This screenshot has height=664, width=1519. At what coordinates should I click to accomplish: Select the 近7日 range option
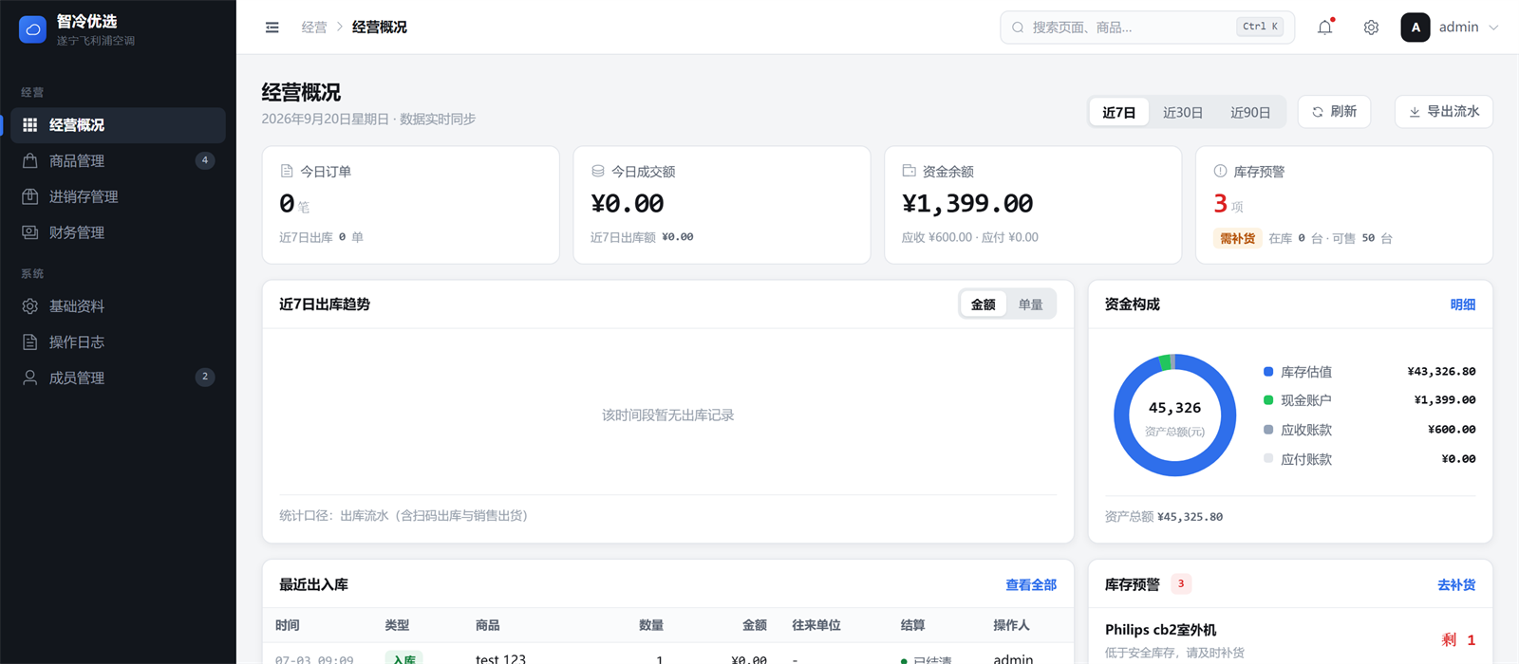pos(1119,112)
